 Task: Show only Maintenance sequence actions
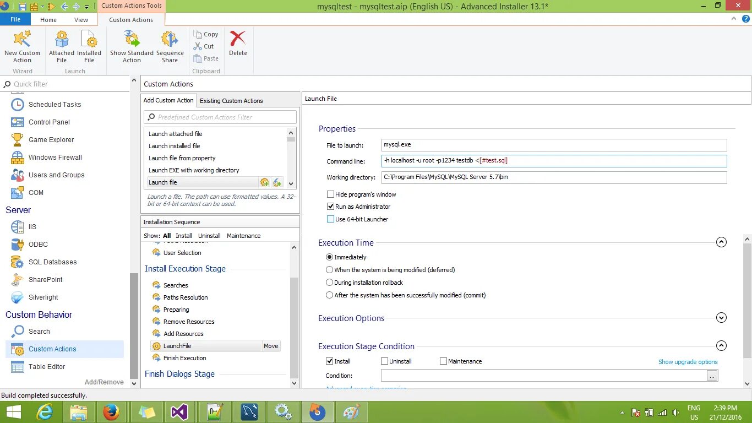[243, 236]
